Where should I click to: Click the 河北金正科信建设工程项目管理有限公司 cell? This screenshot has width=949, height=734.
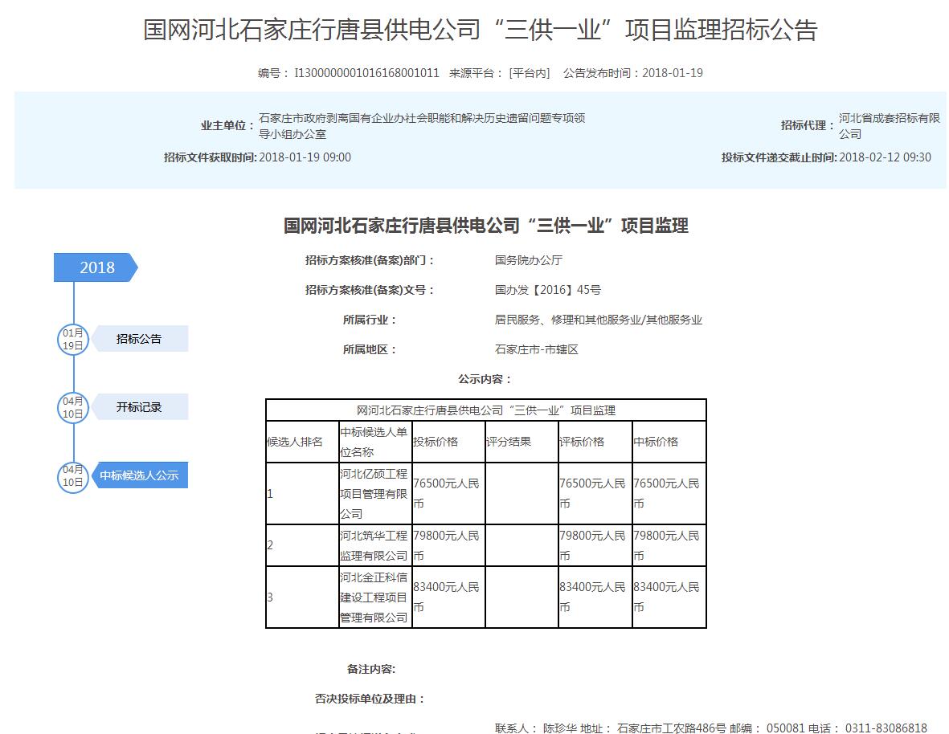(375, 597)
